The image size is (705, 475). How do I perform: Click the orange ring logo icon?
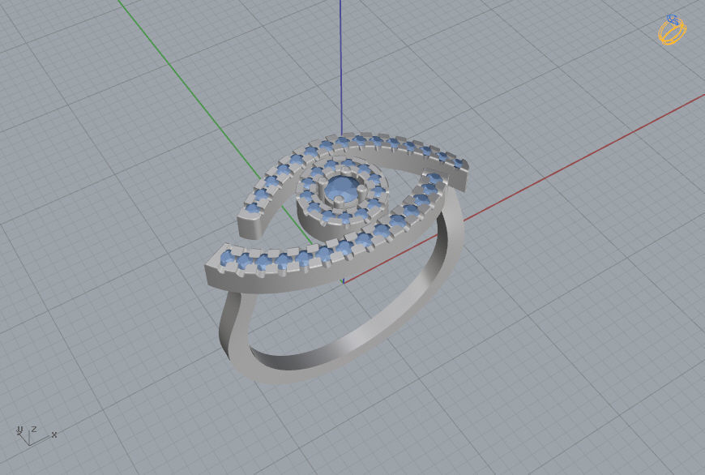(x=673, y=29)
